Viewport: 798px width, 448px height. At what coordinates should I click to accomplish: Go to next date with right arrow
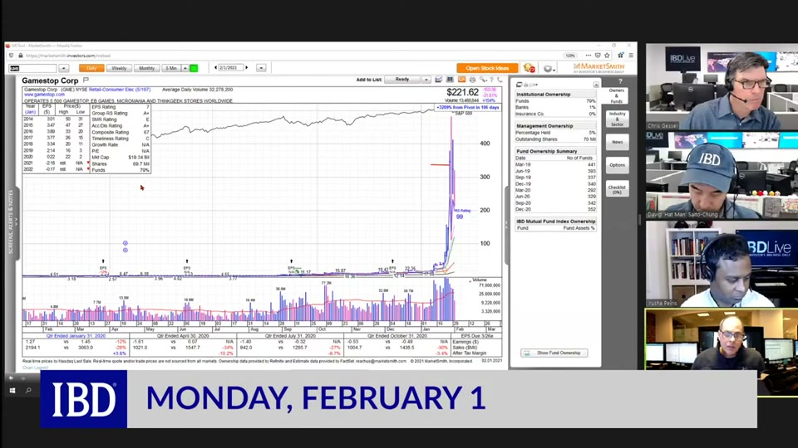(x=247, y=67)
